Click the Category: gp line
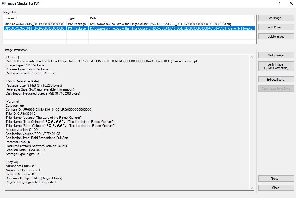 [15, 106]
